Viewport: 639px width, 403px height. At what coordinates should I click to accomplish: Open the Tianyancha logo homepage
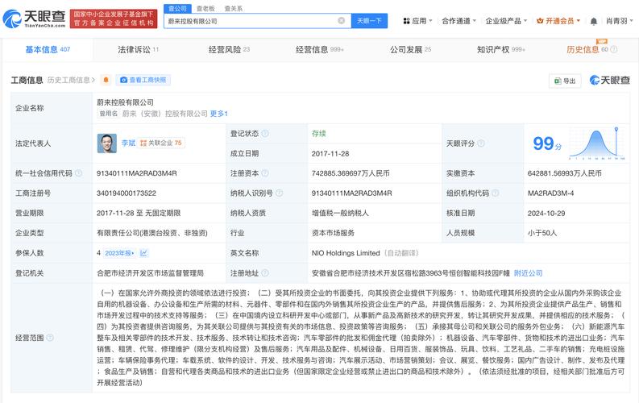point(34,19)
